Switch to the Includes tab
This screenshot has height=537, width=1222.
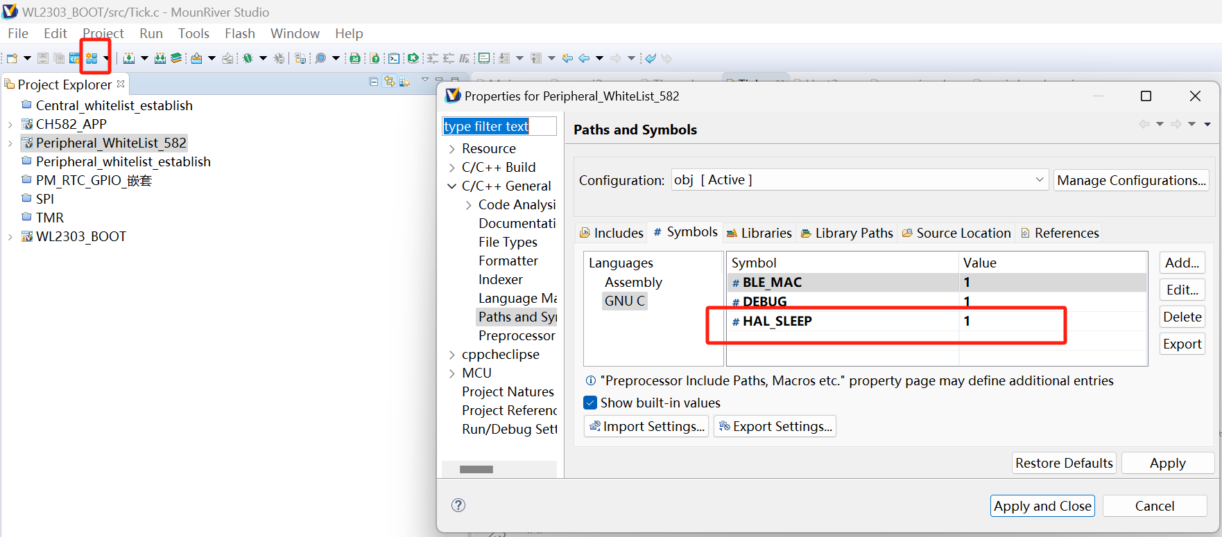click(x=612, y=233)
